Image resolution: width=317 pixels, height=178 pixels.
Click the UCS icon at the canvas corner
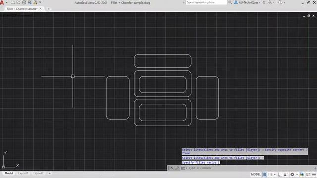click(x=11, y=160)
